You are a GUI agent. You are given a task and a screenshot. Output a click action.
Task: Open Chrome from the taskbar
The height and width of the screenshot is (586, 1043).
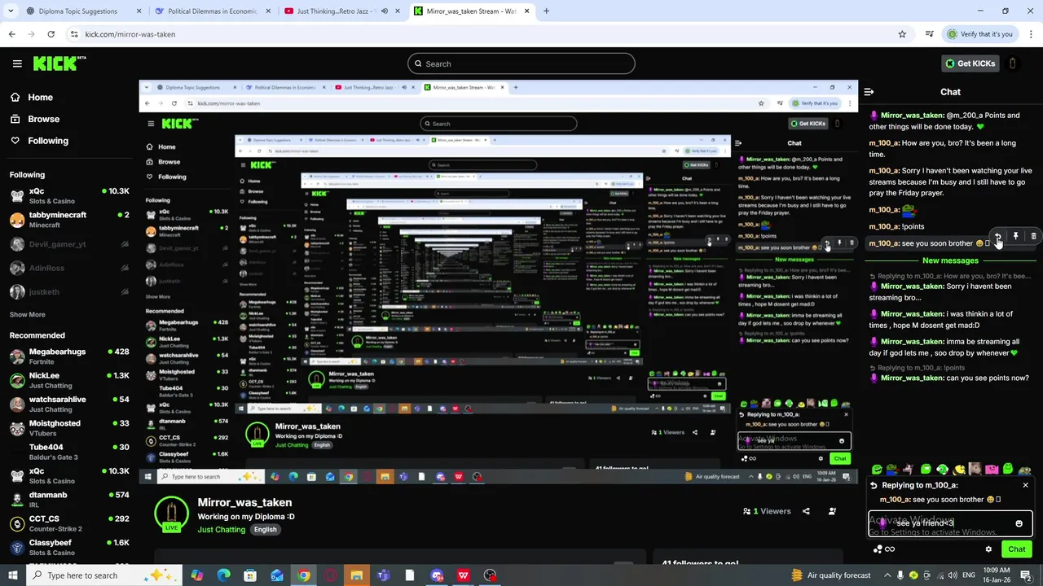point(303,575)
